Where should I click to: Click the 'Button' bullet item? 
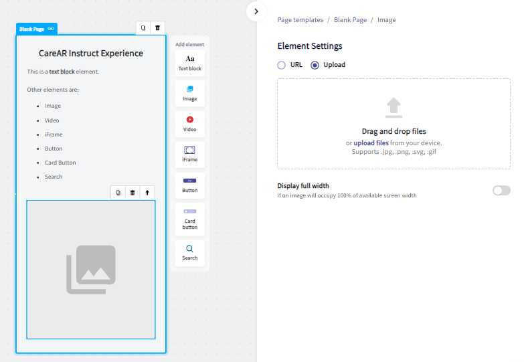click(x=54, y=149)
